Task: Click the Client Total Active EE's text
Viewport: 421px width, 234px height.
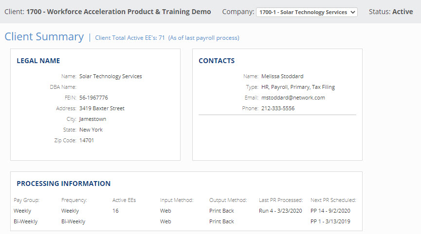Action: 167,38
